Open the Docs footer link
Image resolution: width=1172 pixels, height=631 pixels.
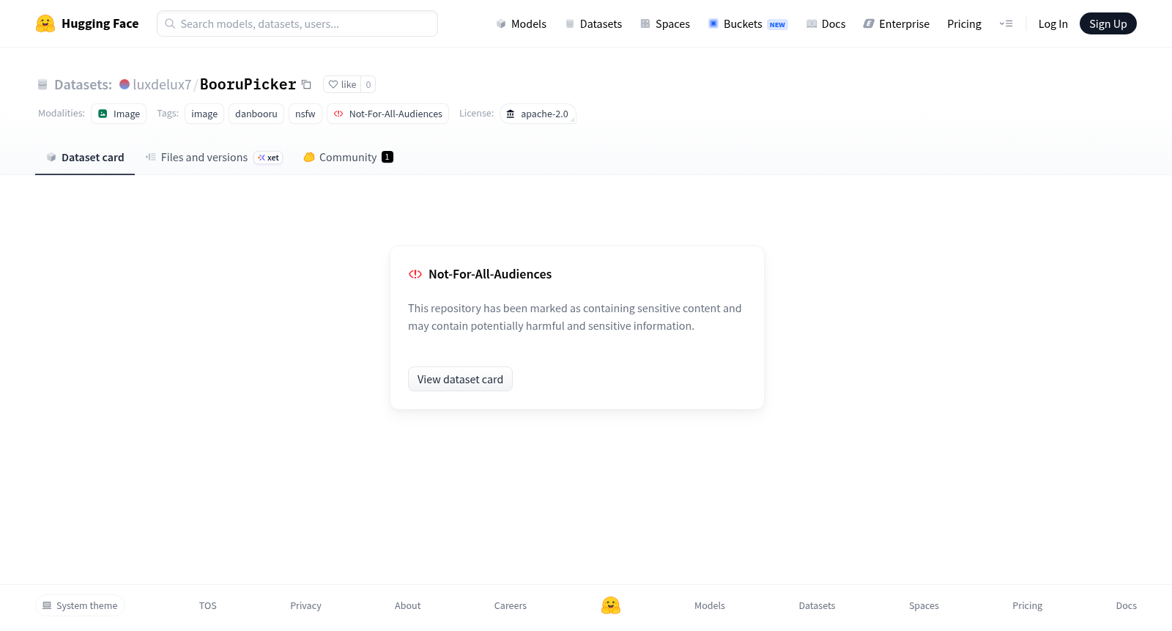(x=1126, y=605)
